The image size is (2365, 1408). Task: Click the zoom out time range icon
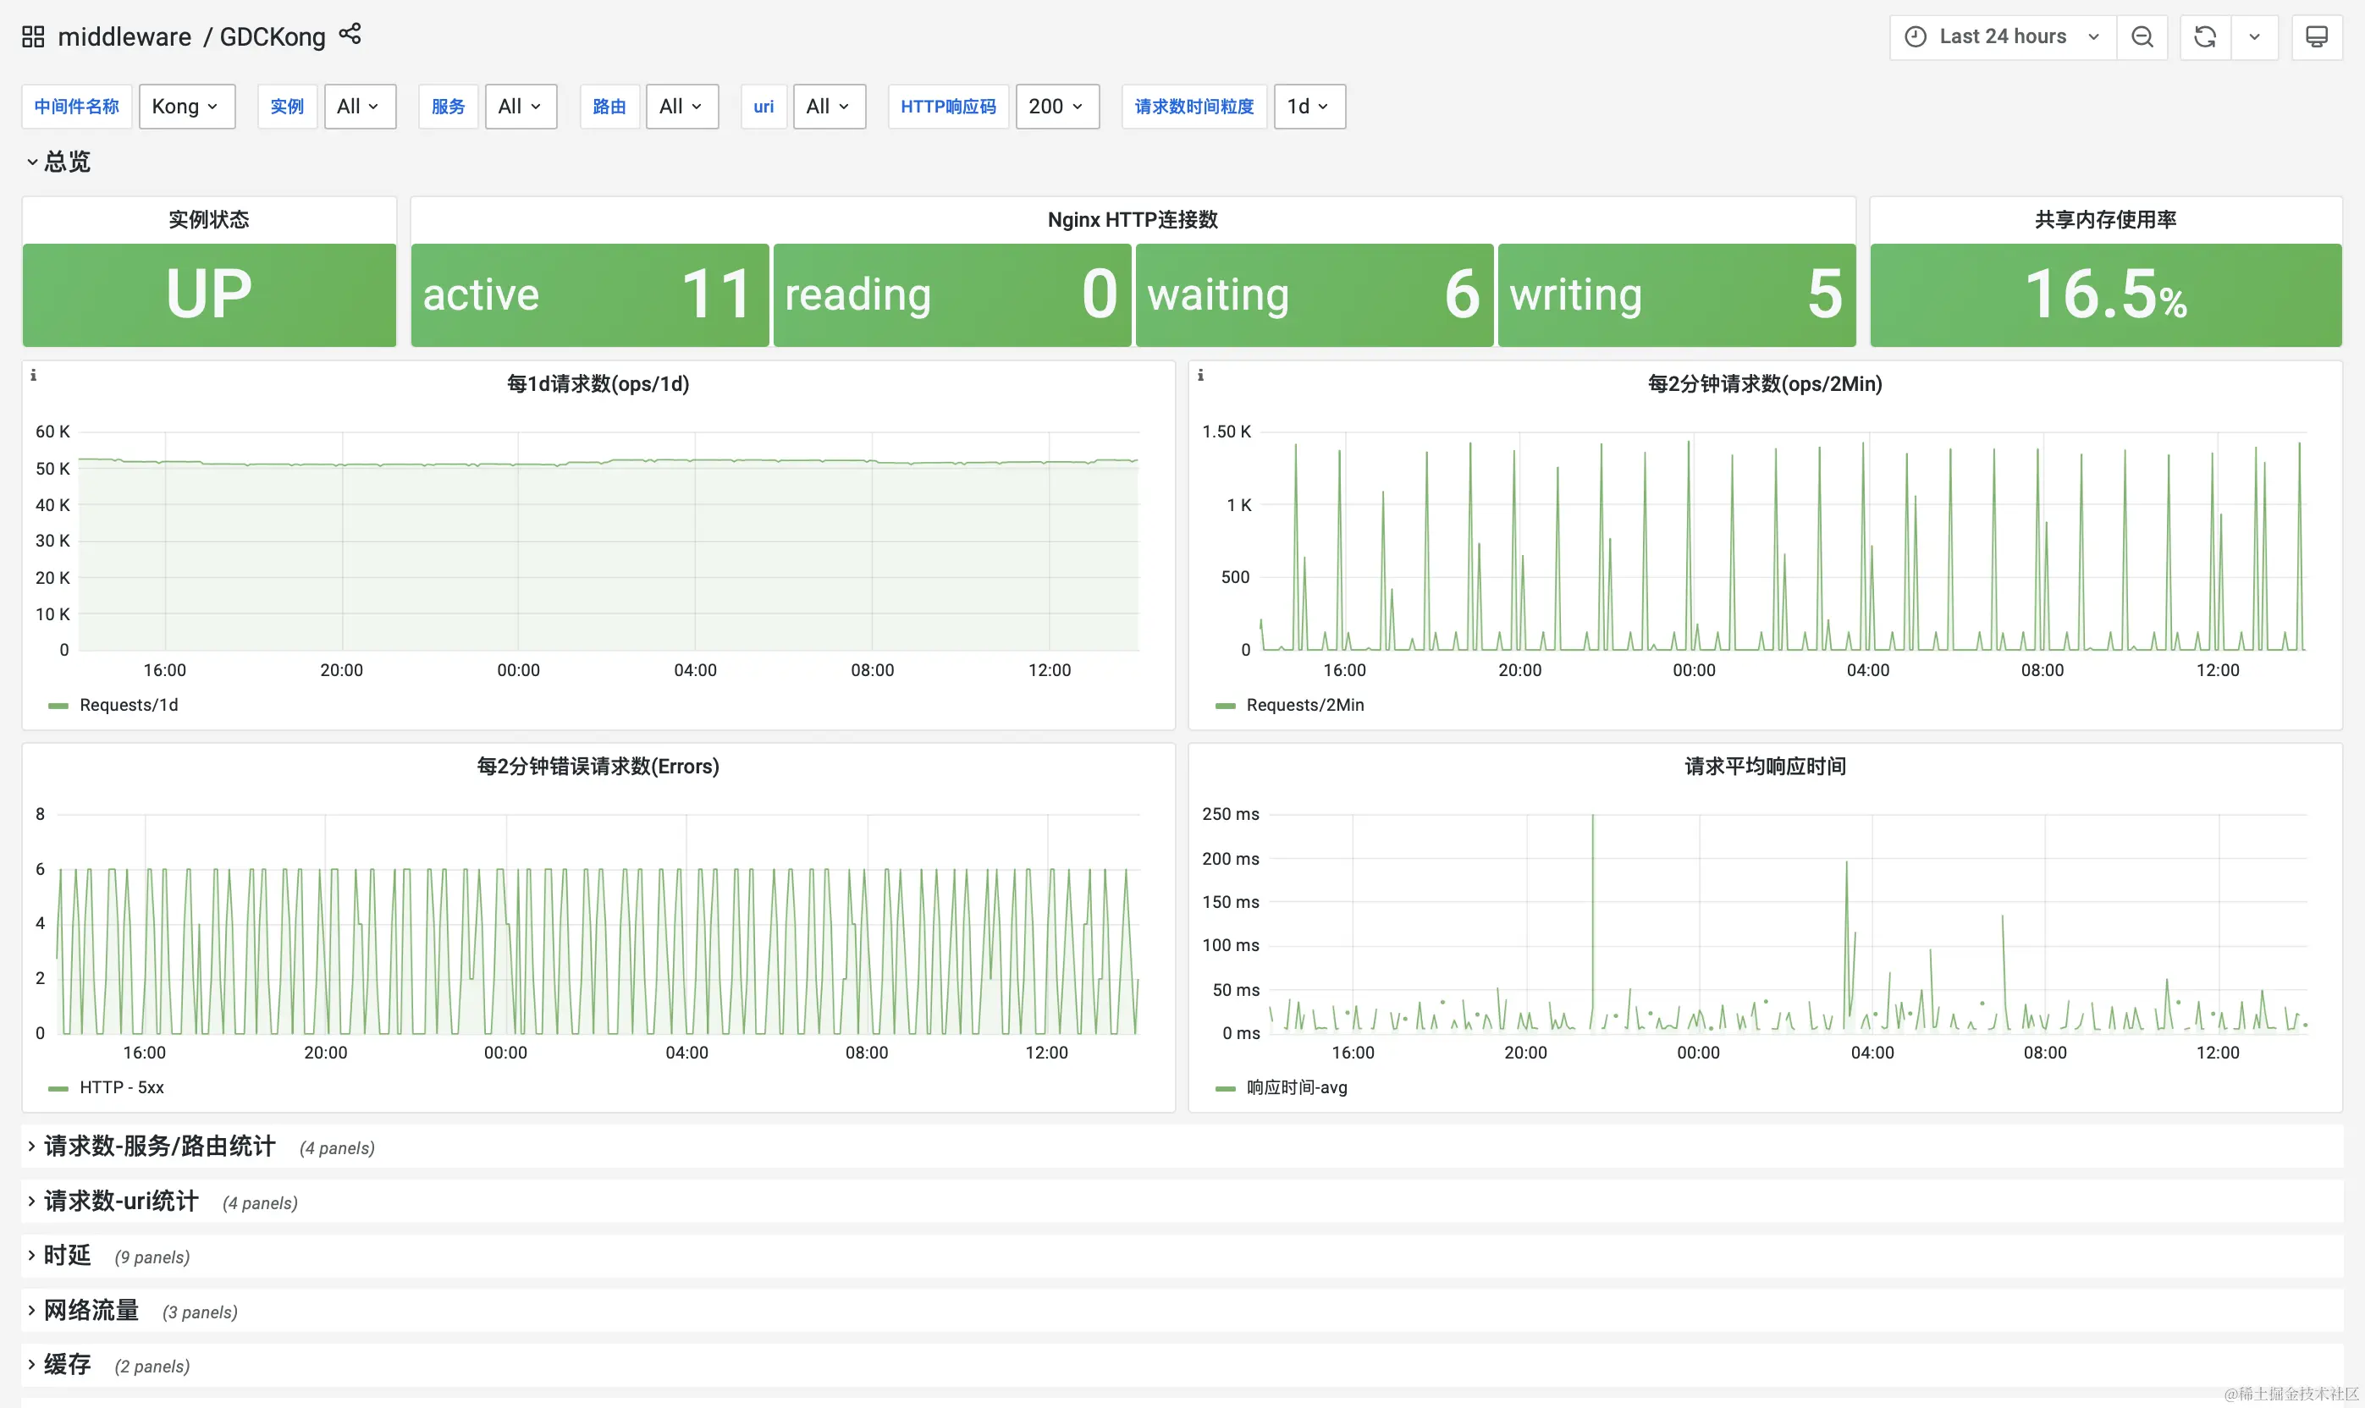click(2142, 37)
